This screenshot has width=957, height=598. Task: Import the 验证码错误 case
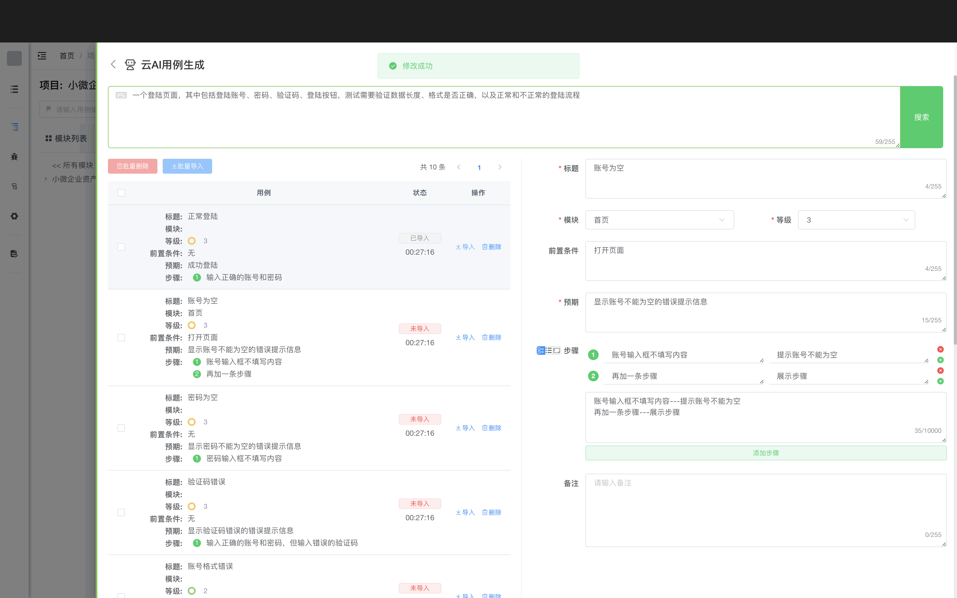(x=465, y=512)
